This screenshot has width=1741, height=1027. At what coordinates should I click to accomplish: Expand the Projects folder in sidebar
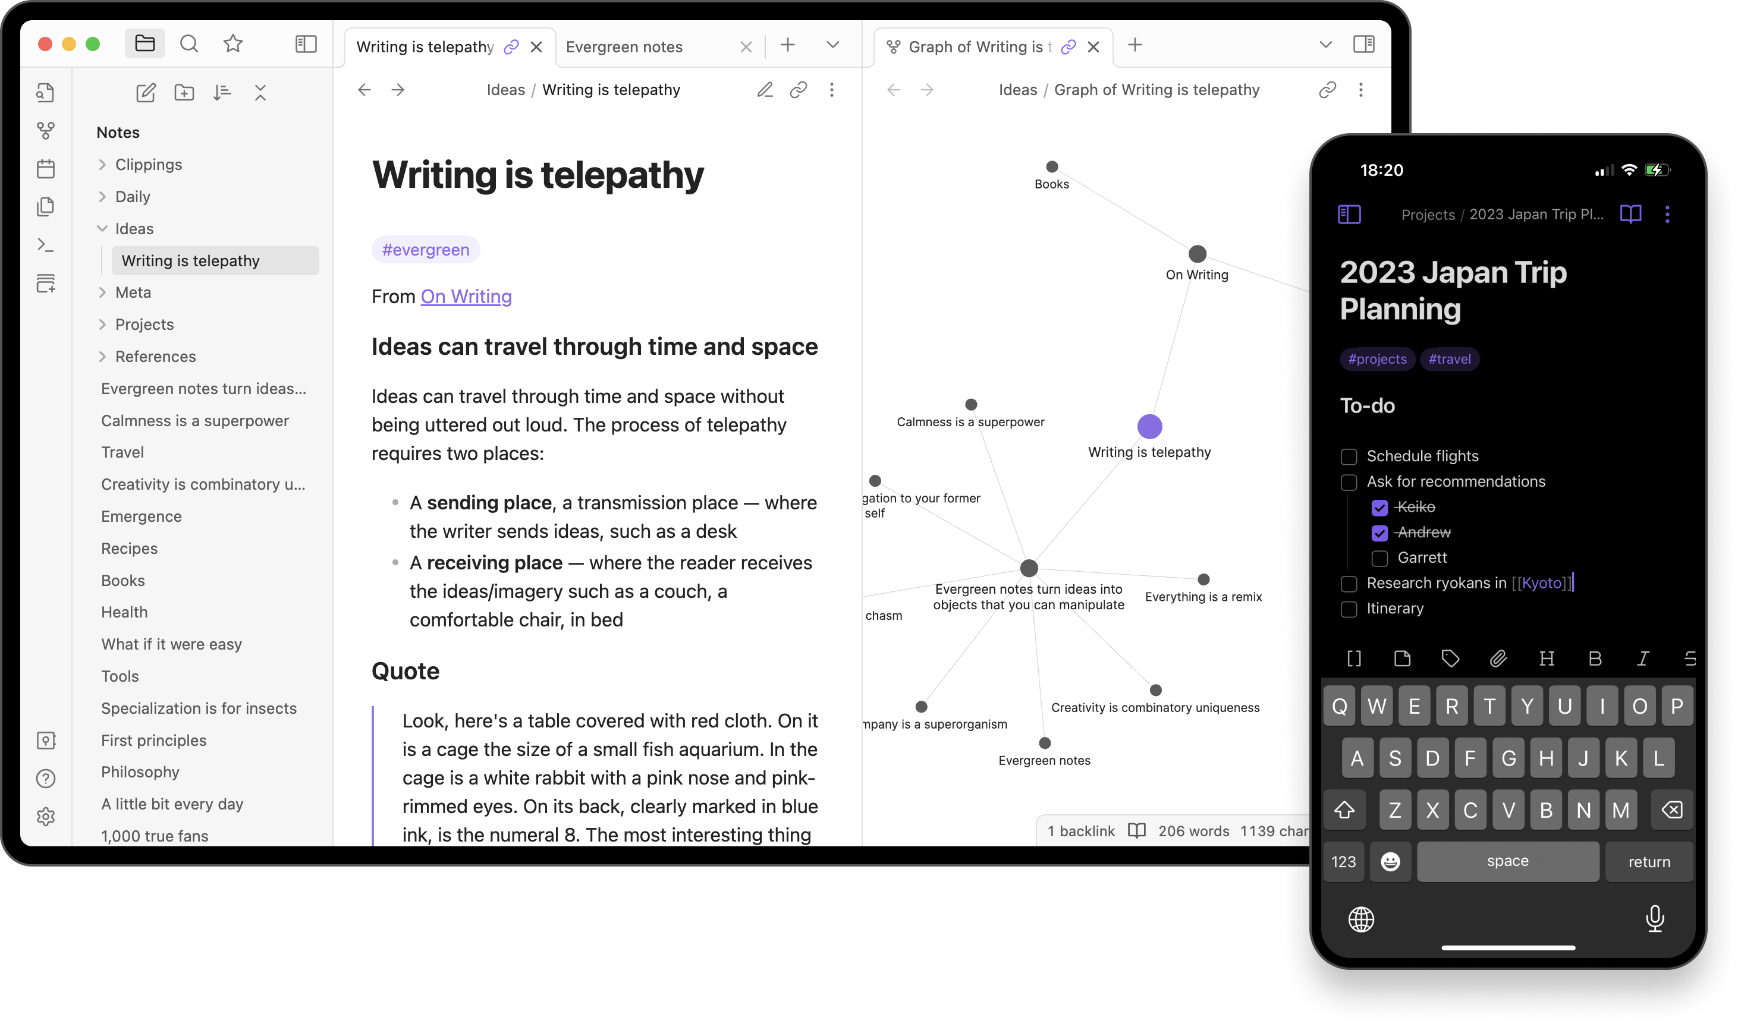pyautogui.click(x=103, y=324)
